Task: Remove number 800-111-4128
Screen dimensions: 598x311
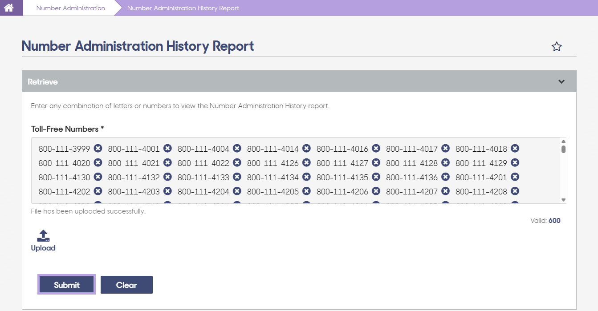Action: pos(445,163)
